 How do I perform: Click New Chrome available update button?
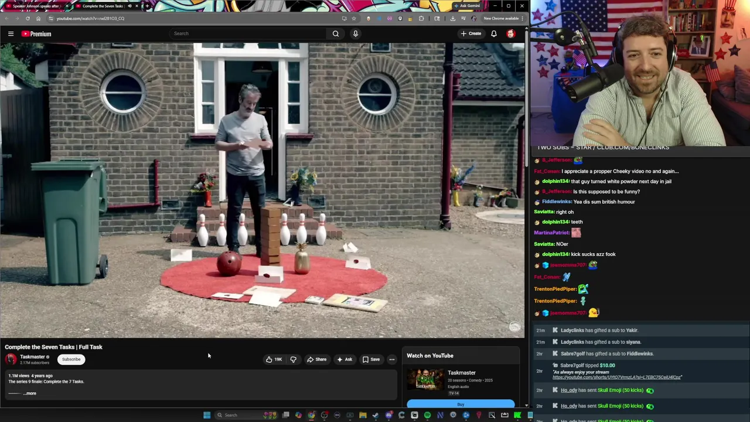(503, 18)
